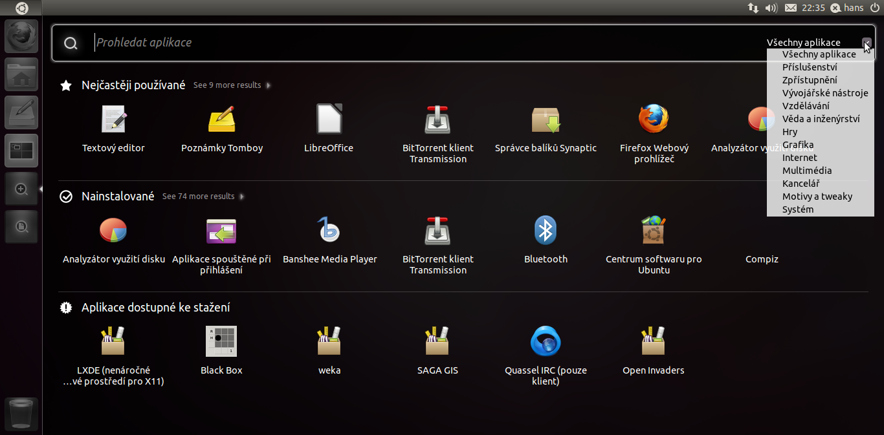Select Quassel IRC client download
Viewport: 884px width, 435px height.
point(546,356)
